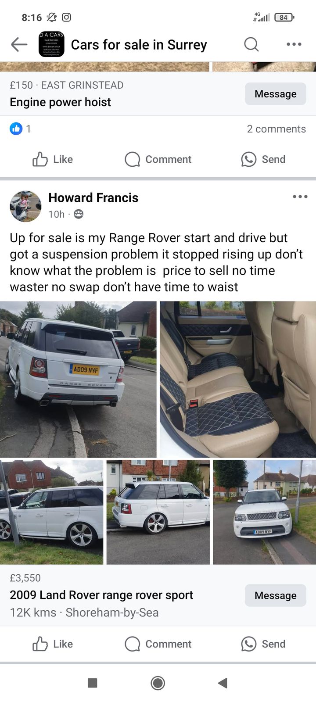Open the D A Cars group avatar

[x=51, y=44]
